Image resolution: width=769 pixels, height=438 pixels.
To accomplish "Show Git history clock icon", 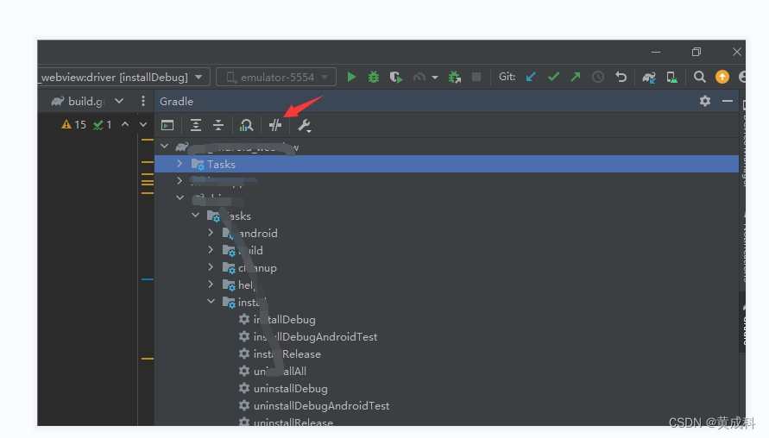I will (x=598, y=77).
